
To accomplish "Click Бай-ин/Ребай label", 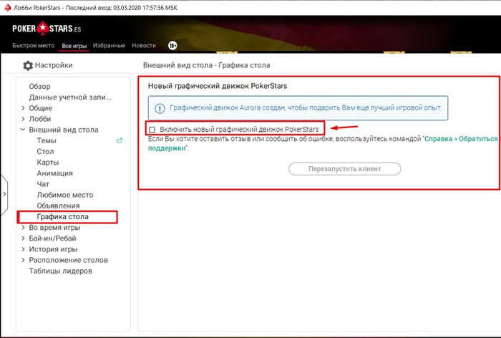I will pos(53,238).
